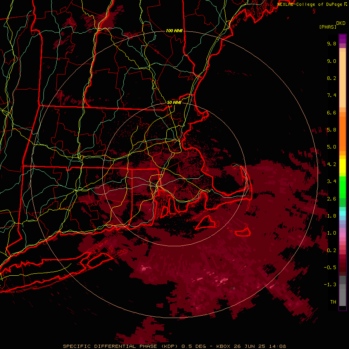
Task: Click the TH threshold label on the scale
Action: [x=333, y=302]
